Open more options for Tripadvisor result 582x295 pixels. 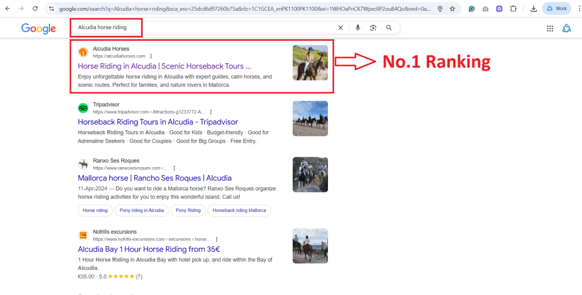coord(211,112)
